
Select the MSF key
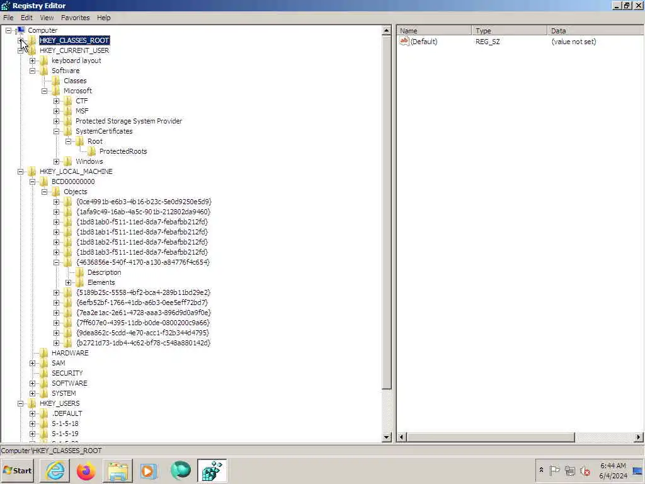click(82, 111)
